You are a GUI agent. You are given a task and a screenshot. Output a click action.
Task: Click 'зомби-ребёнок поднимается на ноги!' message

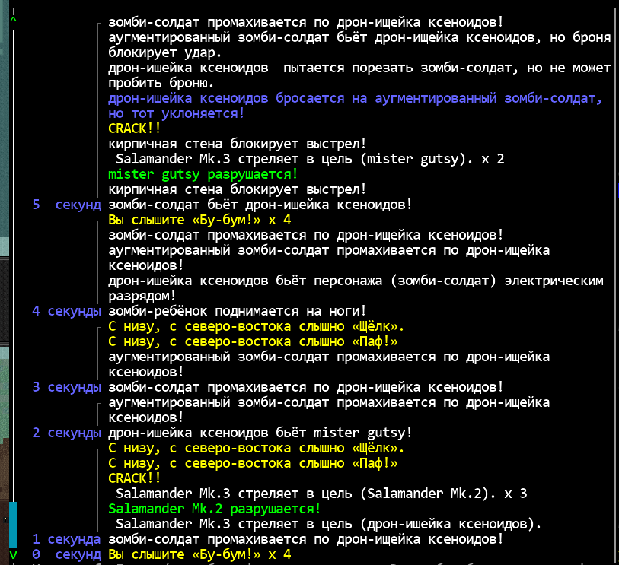click(x=238, y=311)
